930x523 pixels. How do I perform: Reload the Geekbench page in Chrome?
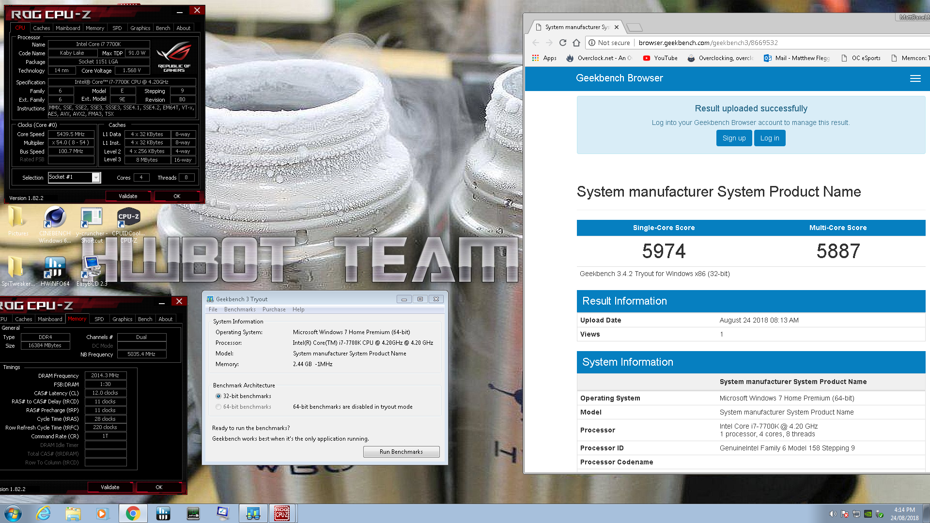coord(563,43)
